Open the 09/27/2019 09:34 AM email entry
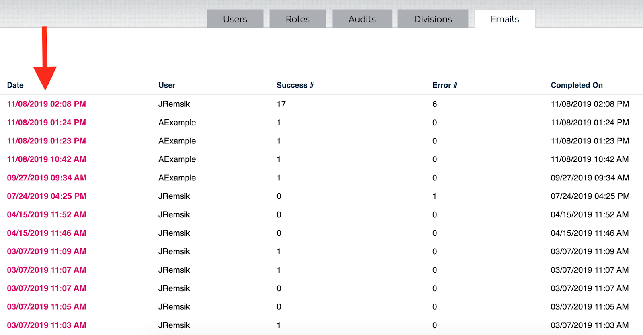Viewport: 643px width, 335px height. pyautogui.click(x=47, y=178)
